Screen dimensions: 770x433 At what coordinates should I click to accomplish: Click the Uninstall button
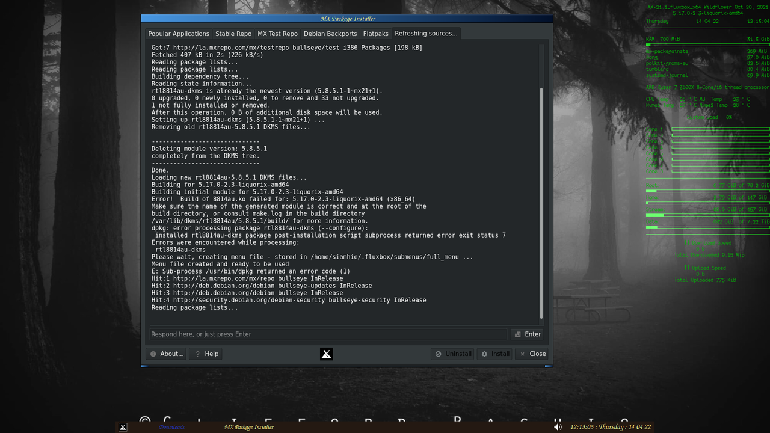tap(452, 354)
